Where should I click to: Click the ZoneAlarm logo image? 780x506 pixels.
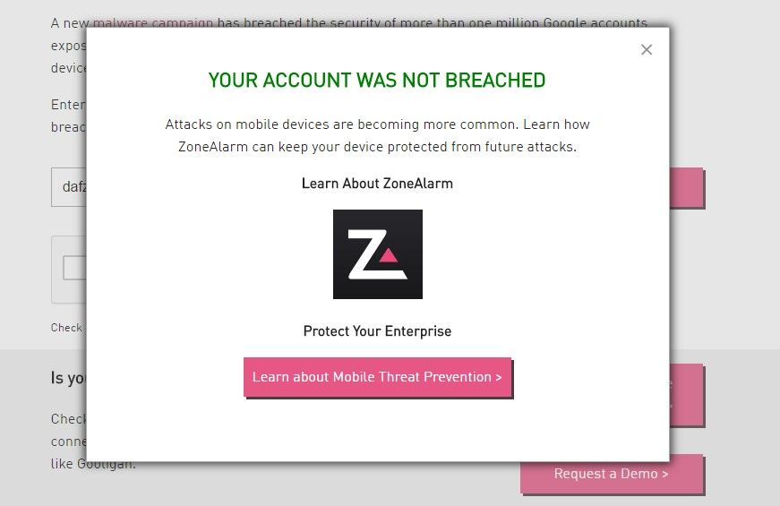pyautogui.click(x=377, y=254)
